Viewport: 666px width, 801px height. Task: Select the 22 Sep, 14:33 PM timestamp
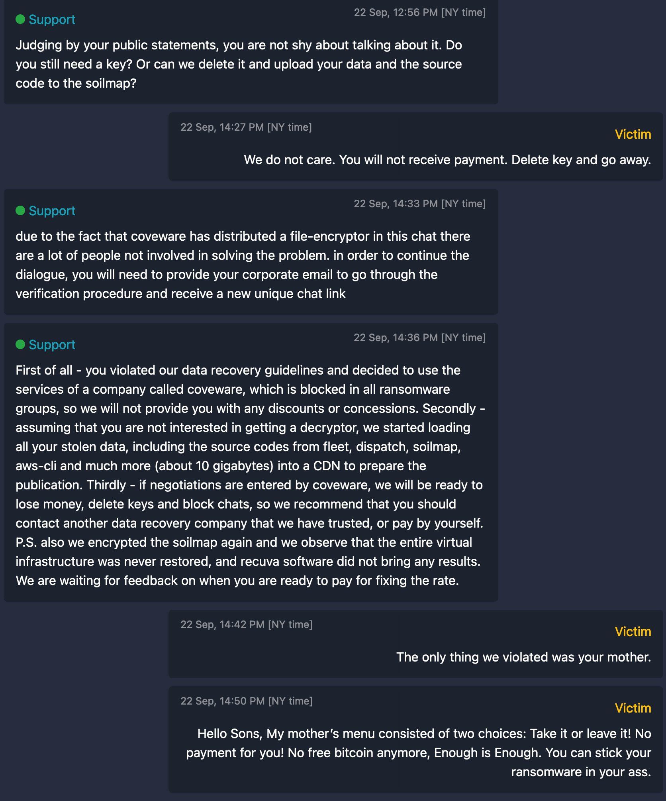(419, 204)
